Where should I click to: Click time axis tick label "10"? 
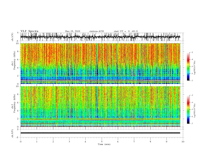pos(183,142)
